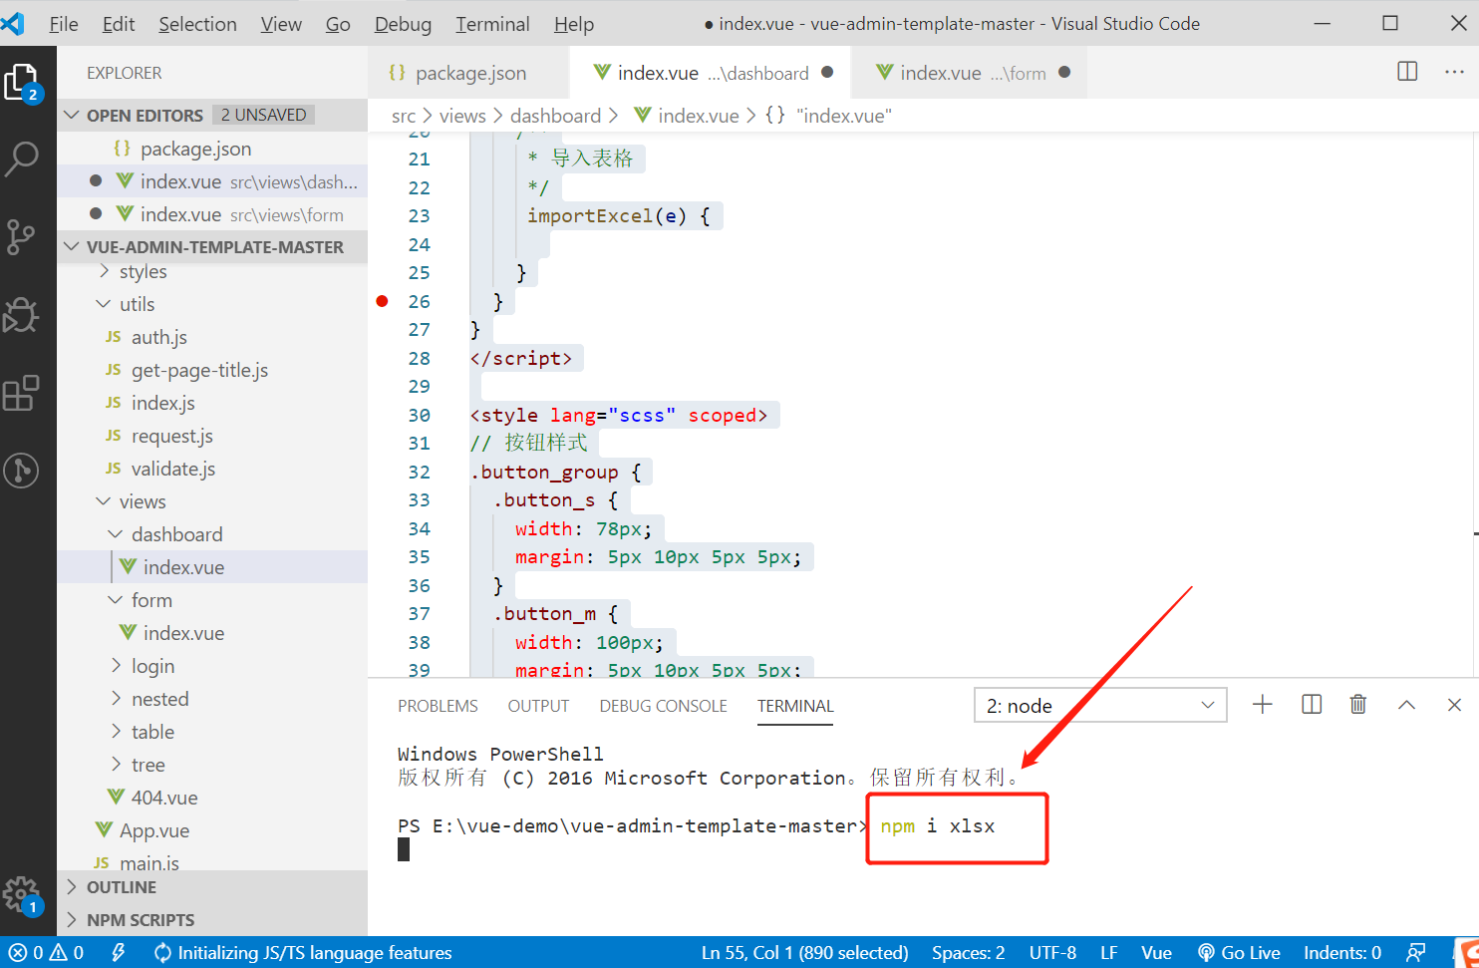Open the Help menu

click(x=573, y=24)
